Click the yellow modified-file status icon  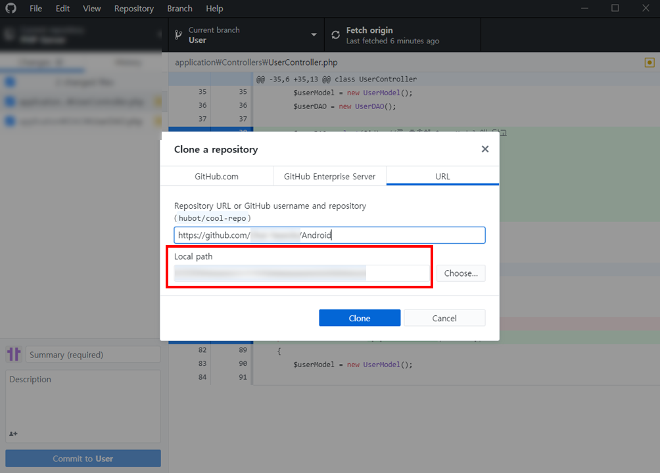[649, 62]
